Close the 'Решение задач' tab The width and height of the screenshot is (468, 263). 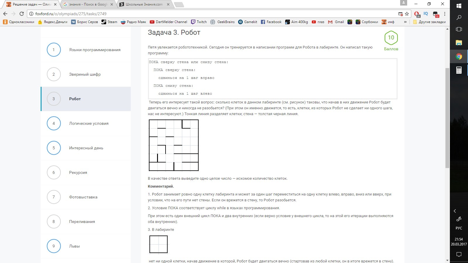[x=55, y=4]
